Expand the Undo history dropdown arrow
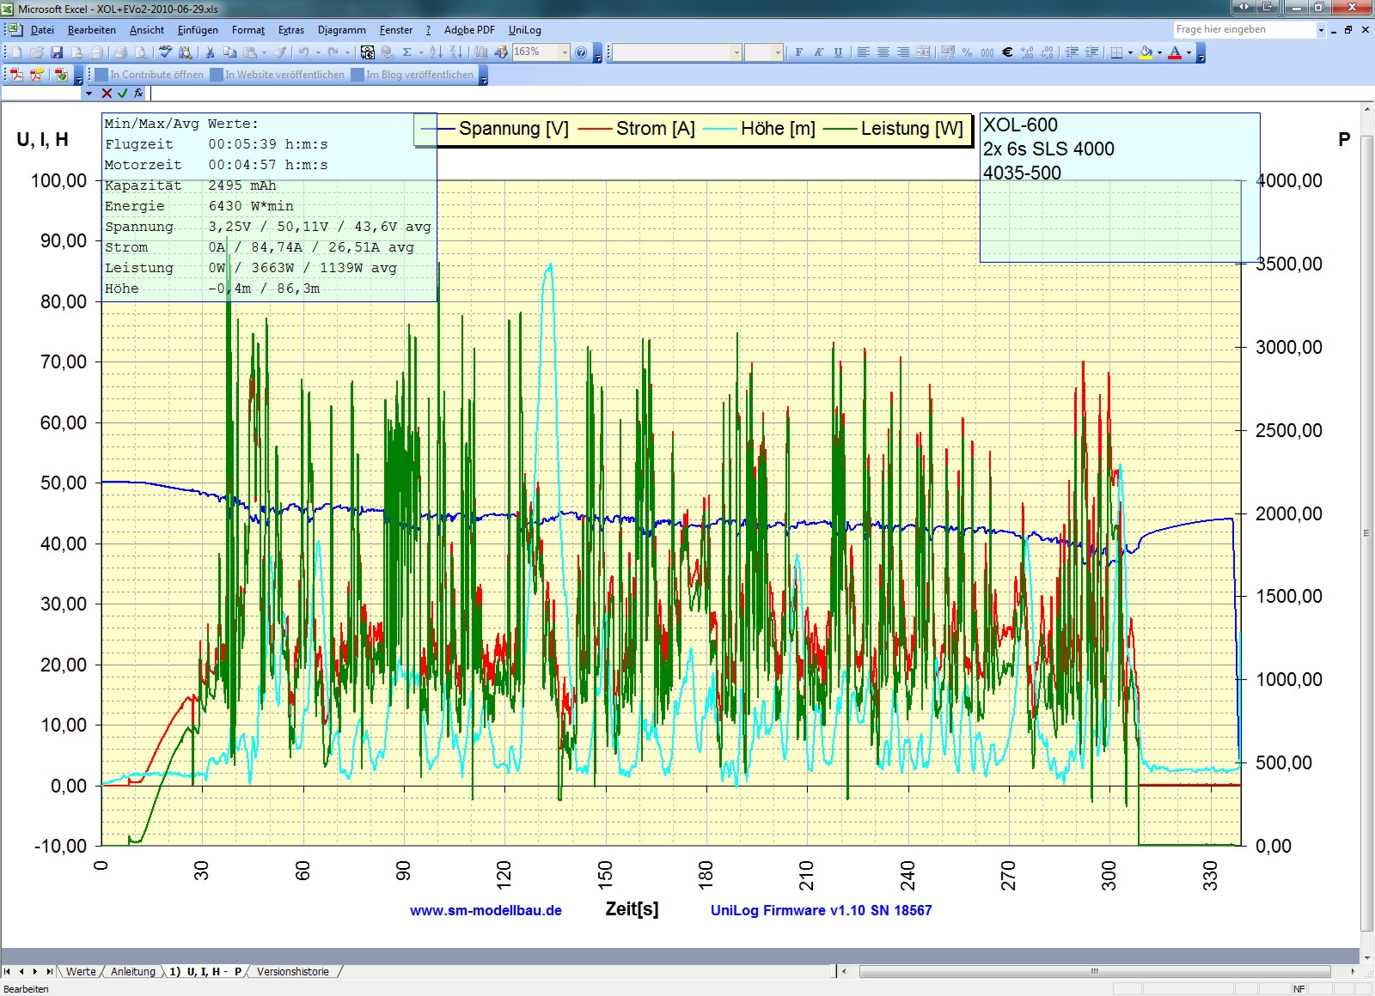The image size is (1375, 996). click(x=319, y=52)
